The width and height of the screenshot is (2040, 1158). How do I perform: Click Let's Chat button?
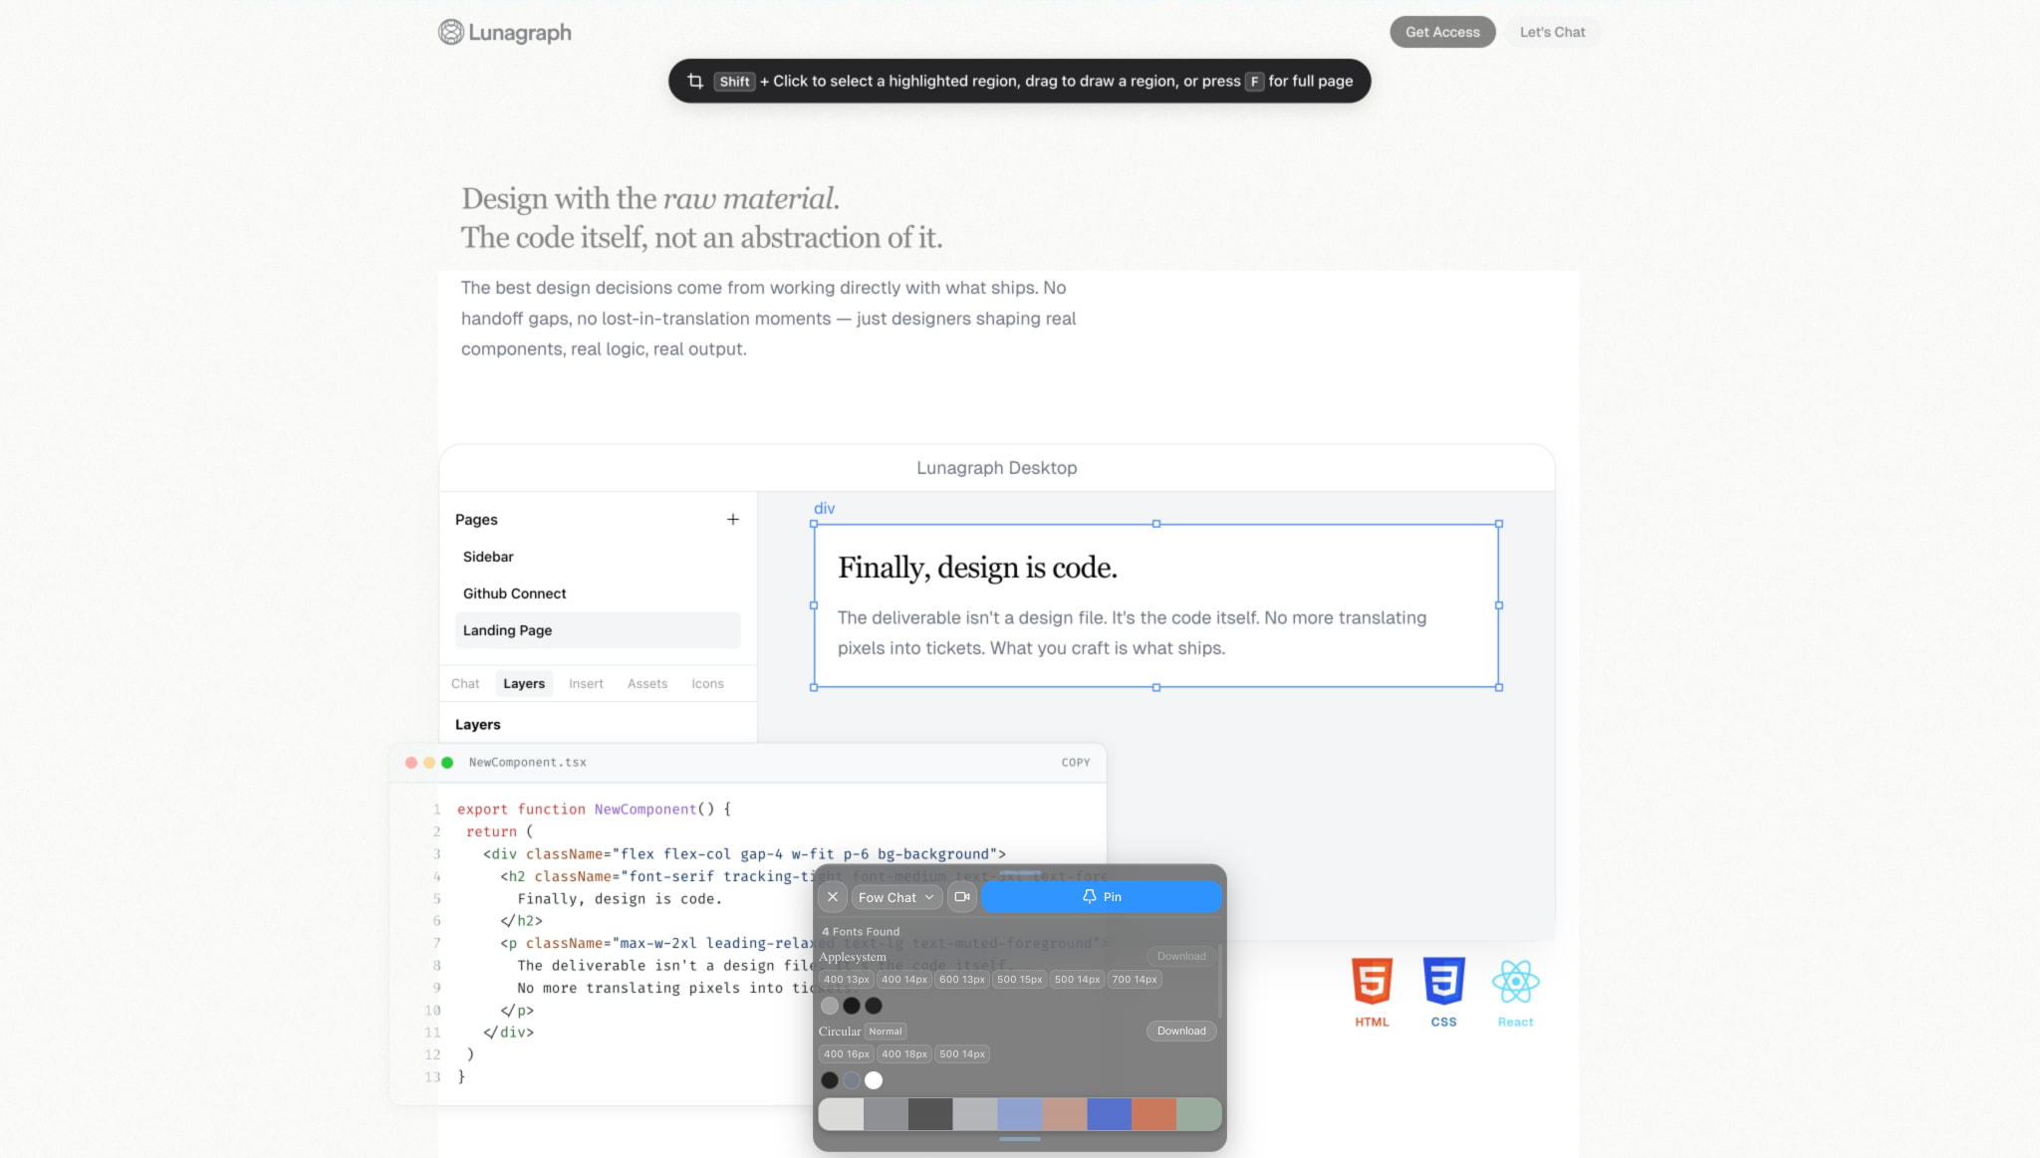pos(1552,32)
